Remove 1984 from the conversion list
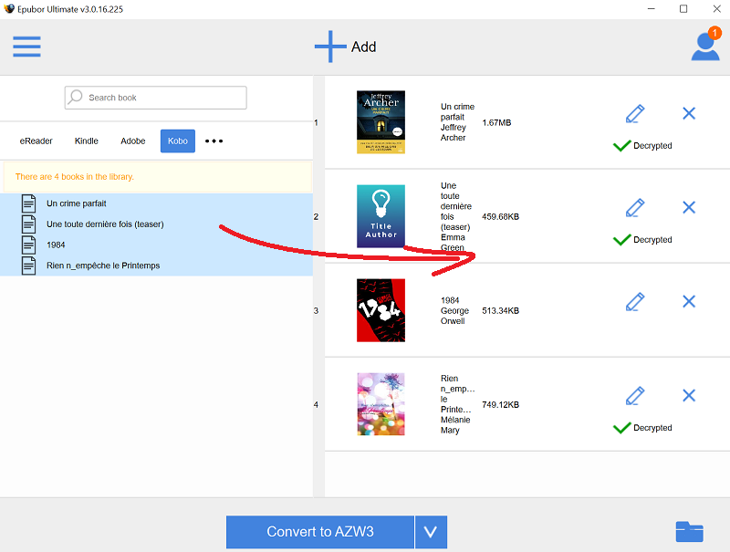Image resolution: width=730 pixels, height=552 pixels. (689, 301)
